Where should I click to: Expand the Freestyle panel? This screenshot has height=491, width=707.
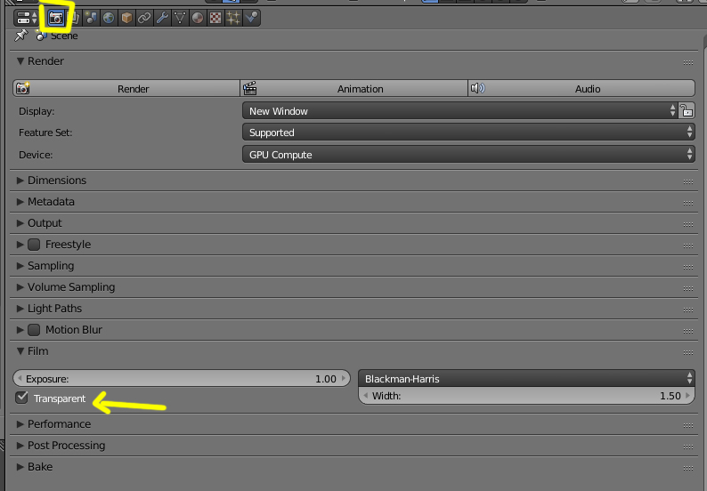coord(20,245)
